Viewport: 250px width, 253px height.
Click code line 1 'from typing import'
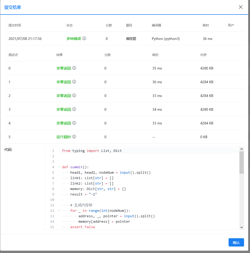click(92, 151)
